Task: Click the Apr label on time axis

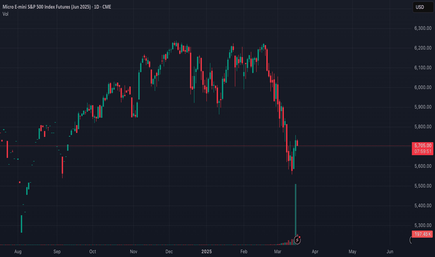Action: coord(315,251)
